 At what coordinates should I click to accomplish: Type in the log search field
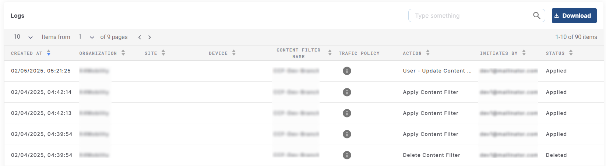[x=471, y=16]
